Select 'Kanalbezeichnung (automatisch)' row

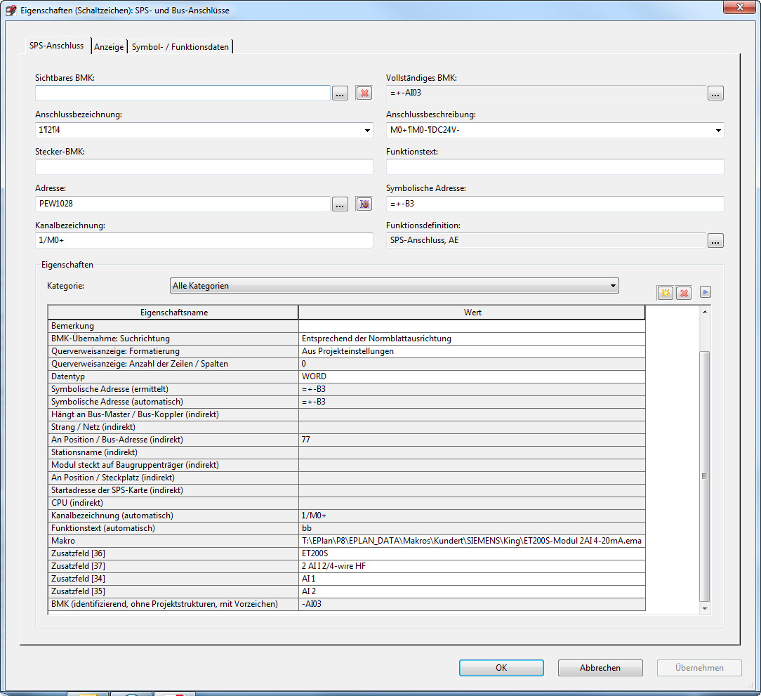point(347,516)
